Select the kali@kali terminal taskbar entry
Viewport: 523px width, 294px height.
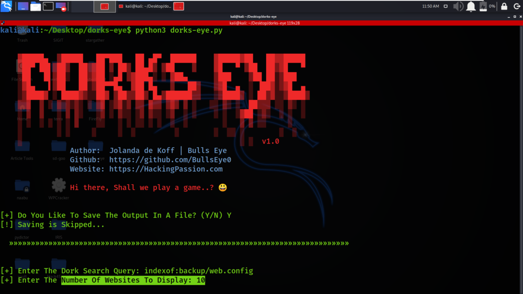(x=145, y=6)
